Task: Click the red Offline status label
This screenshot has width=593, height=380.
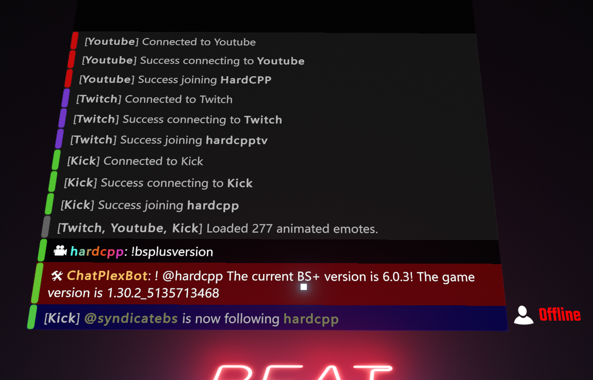Action: pyautogui.click(x=559, y=315)
